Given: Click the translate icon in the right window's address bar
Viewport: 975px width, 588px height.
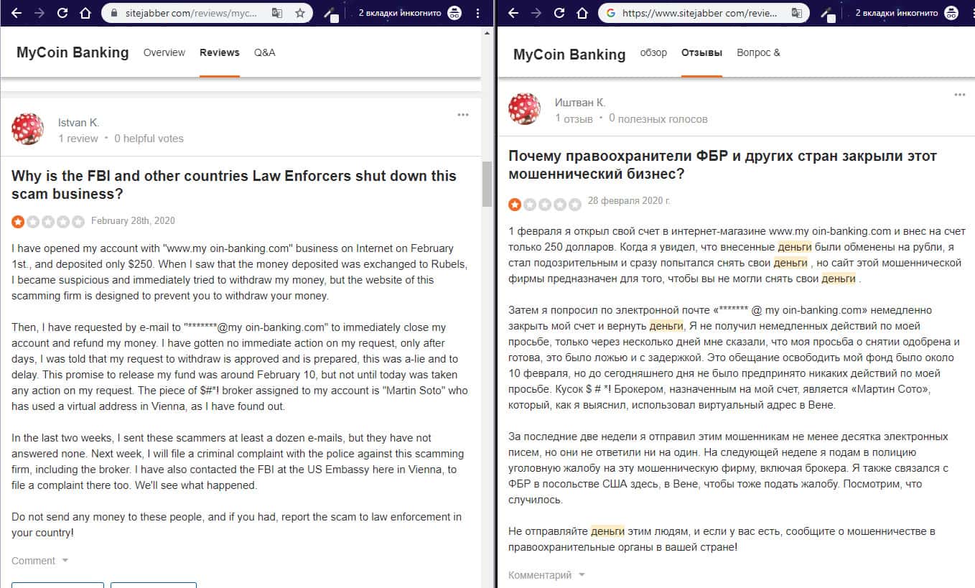Looking at the screenshot, I should (x=797, y=13).
